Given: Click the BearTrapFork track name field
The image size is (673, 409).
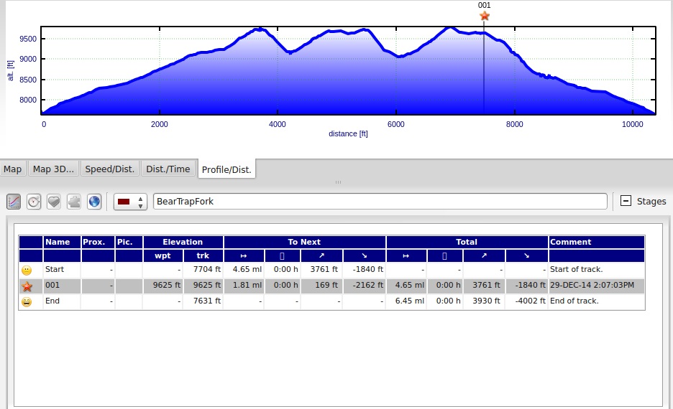Looking at the screenshot, I should tap(380, 202).
